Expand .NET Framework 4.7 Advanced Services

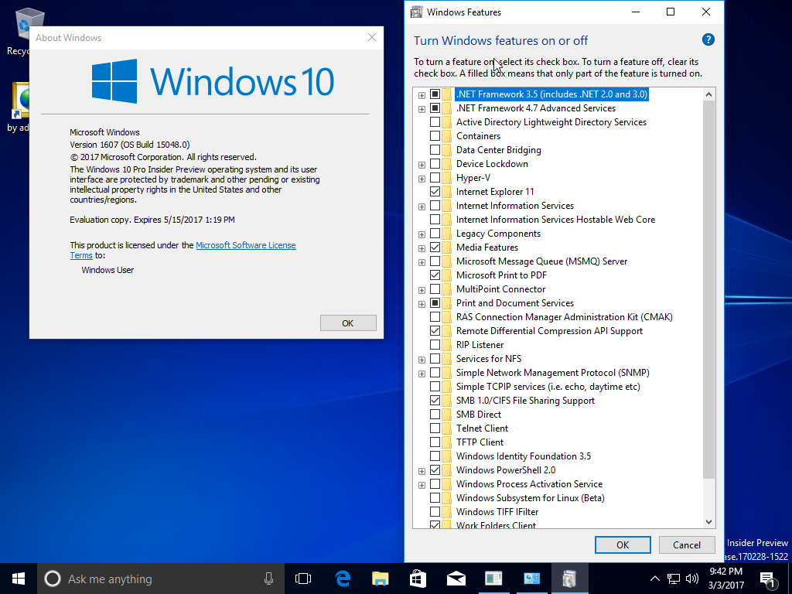pos(422,109)
